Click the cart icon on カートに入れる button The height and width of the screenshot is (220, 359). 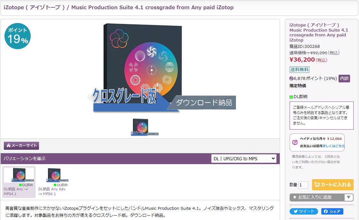tap(317, 185)
